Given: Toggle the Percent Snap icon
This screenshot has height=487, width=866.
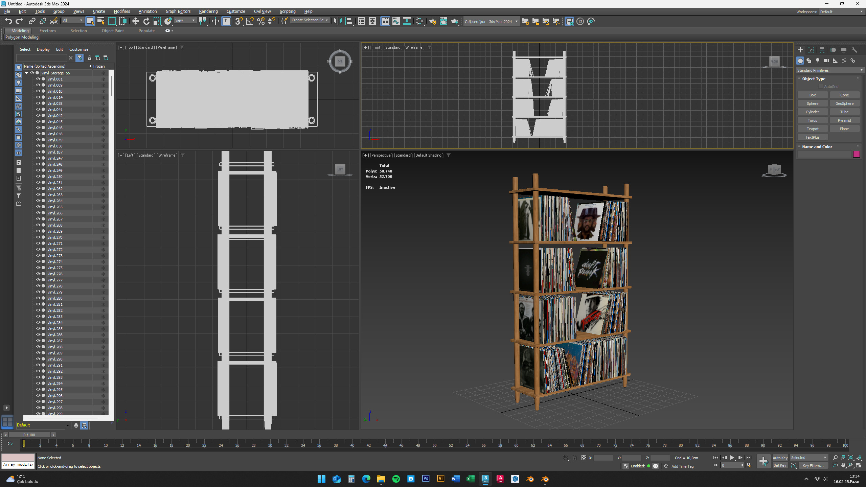Looking at the screenshot, I should point(261,21).
